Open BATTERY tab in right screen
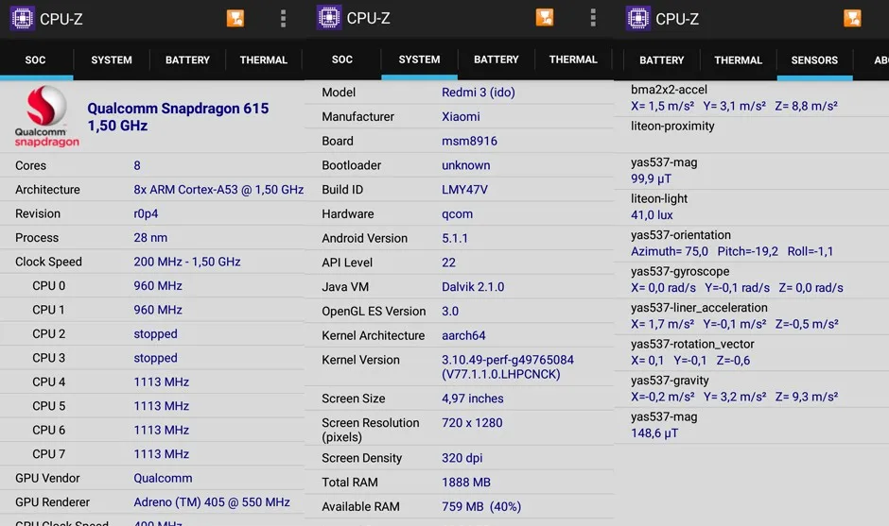 coord(662,60)
